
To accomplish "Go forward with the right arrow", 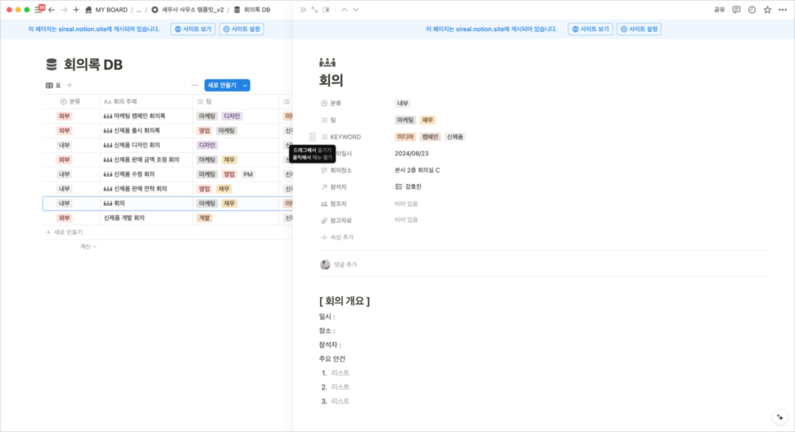I will coord(64,9).
